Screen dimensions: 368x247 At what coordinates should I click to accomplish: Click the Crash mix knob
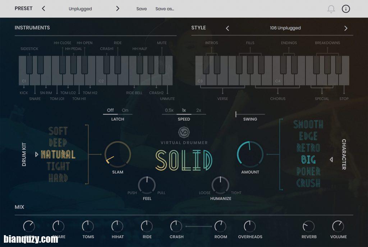click(176, 227)
